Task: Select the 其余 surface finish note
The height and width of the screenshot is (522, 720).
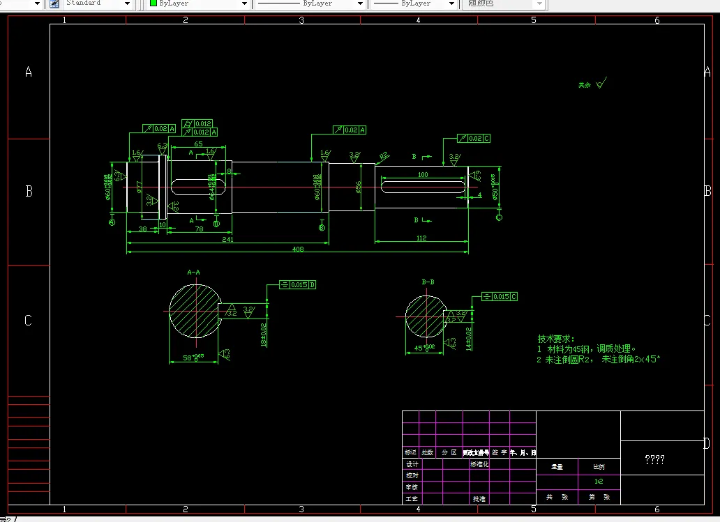Action: point(585,85)
